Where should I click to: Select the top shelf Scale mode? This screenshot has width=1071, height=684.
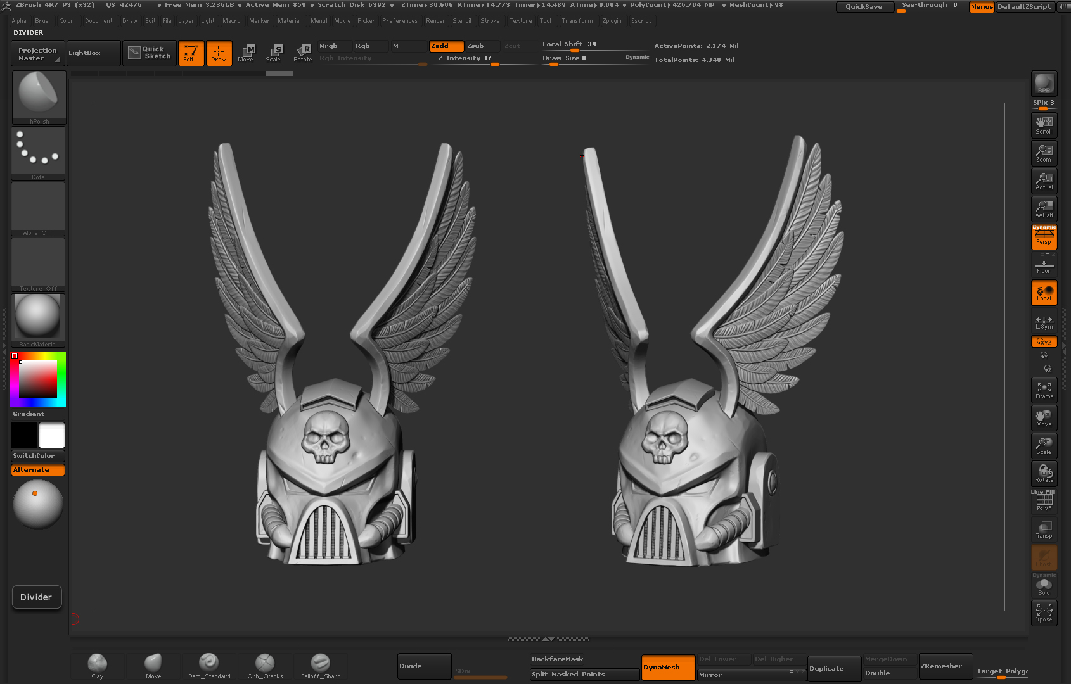[274, 53]
